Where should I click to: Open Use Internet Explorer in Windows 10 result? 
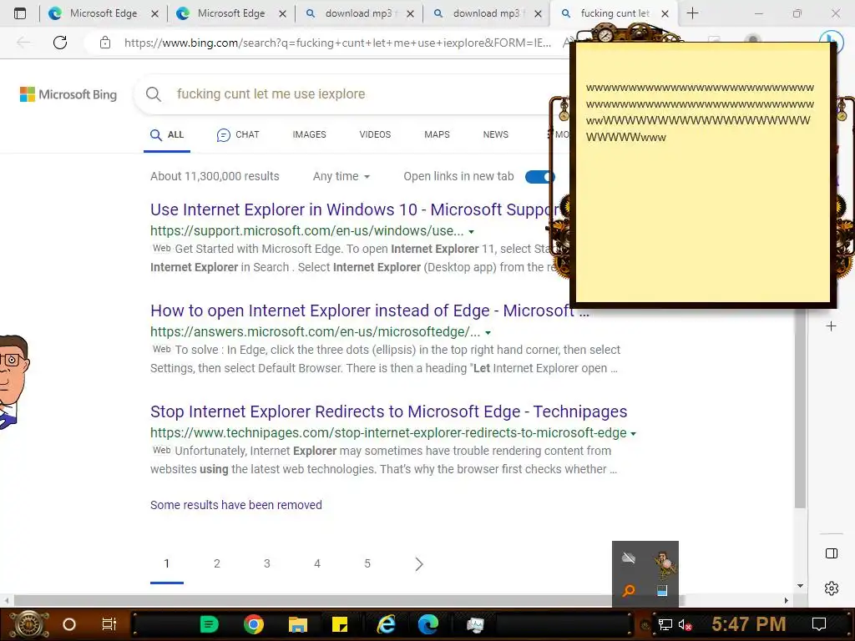click(354, 209)
